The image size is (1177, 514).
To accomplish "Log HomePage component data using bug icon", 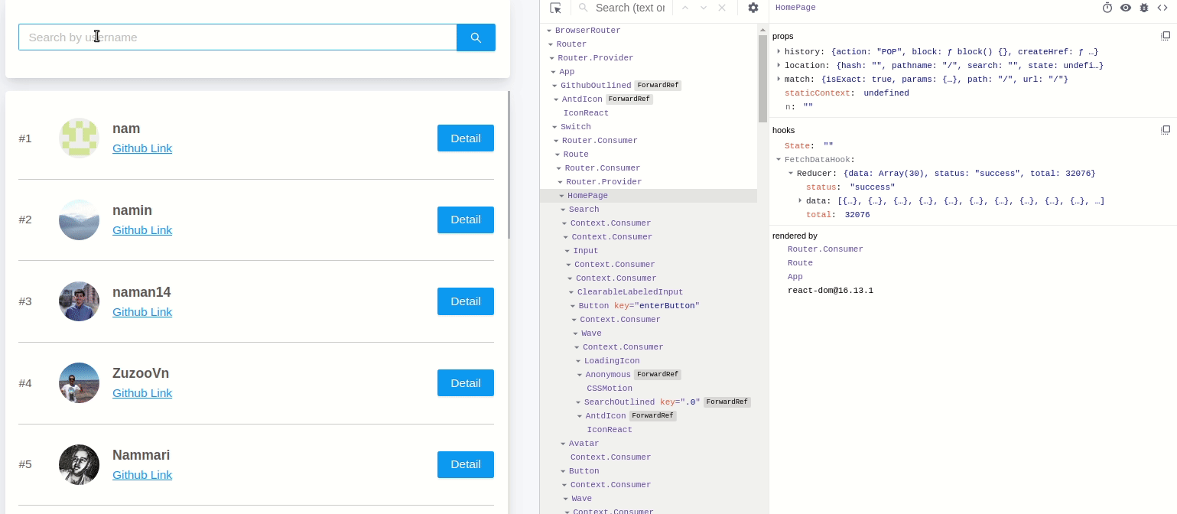I will (x=1144, y=8).
